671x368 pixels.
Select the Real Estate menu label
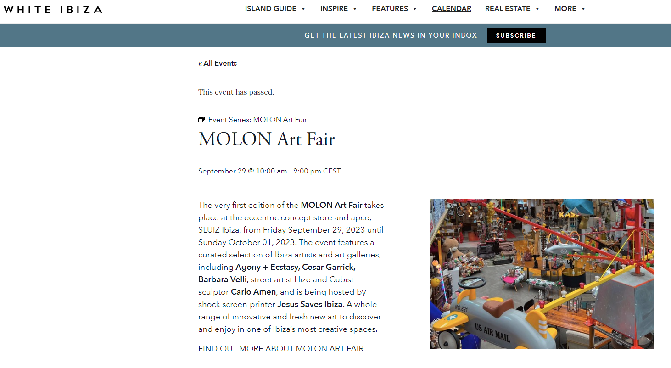(x=508, y=9)
